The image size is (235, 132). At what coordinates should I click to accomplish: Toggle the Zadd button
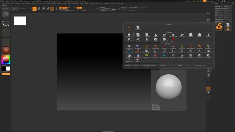point(79,8)
